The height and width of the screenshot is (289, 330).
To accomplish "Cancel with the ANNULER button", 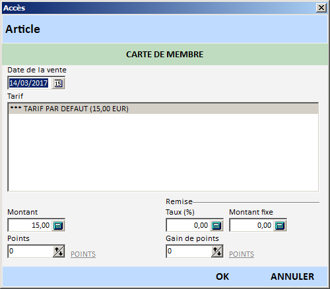I will coord(292,276).
